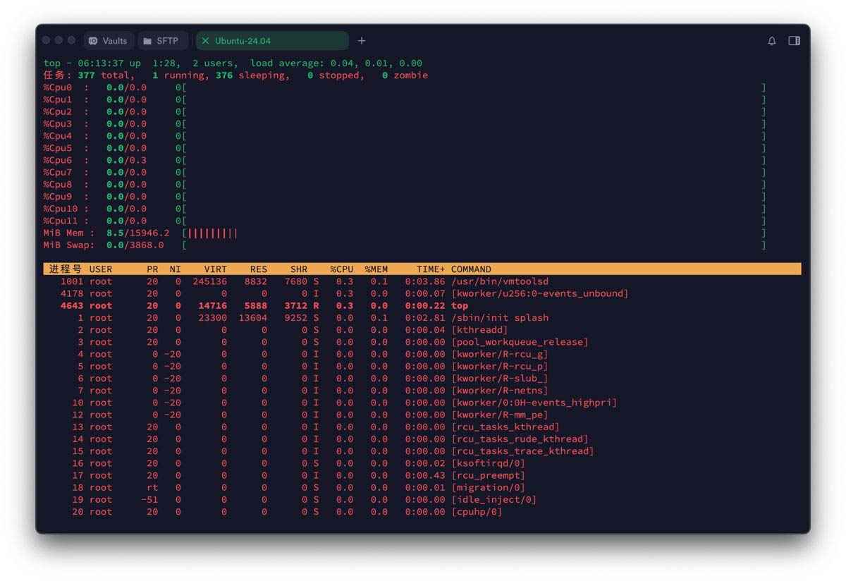Select the [migration/0] process name
Image resolution: width=846 pixels, height=581 pixels.
[488, 487]
